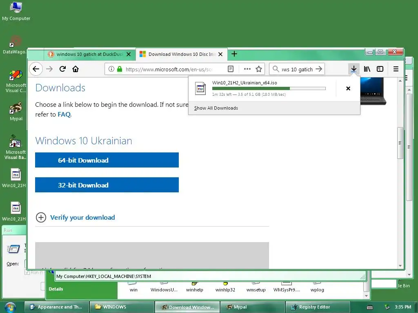The width and height of the screenshot is (418, 313).
Task: Select DataWagon desktop shortcut
Action: coord(15,45)
